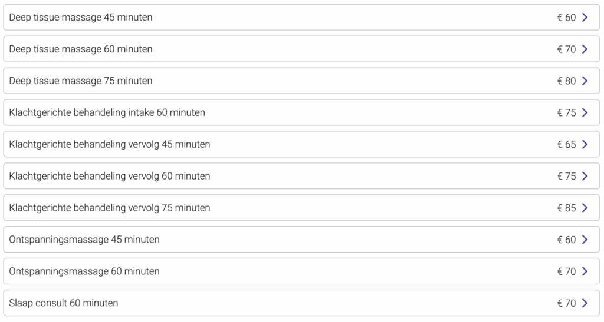Click the € 70 price on Ontspanningsmassage 60 minuten

[566, 272]
